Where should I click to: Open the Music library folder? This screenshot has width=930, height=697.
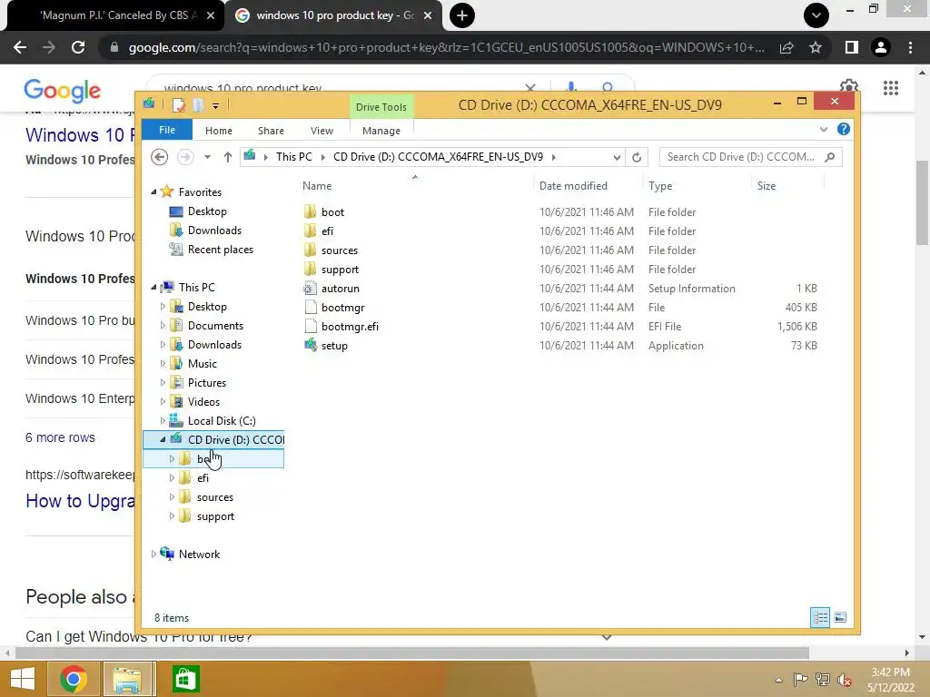[203, 364]
